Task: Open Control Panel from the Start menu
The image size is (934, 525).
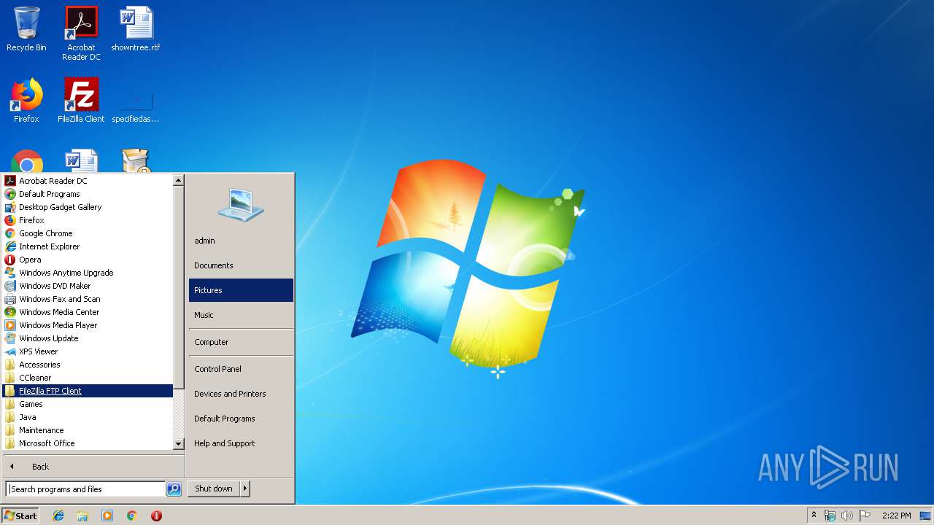Action: [x=241, y=369]
